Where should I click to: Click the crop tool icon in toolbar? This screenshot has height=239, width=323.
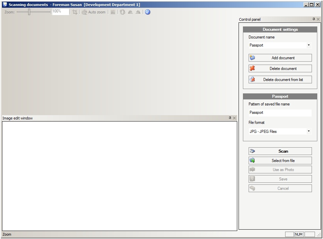tap(75, 12)
